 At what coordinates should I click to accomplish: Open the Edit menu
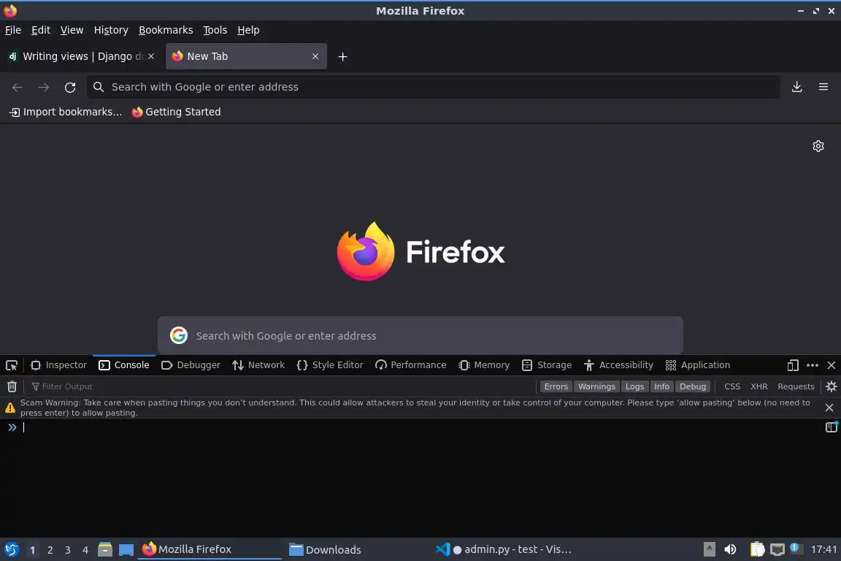pyautogui.click(x=41, y=30)
